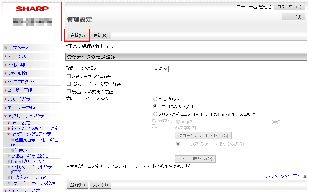This screenshot has height=192, width=309.
Task: Open the 受信データの転送 dropdown
Action: point(160,69)
